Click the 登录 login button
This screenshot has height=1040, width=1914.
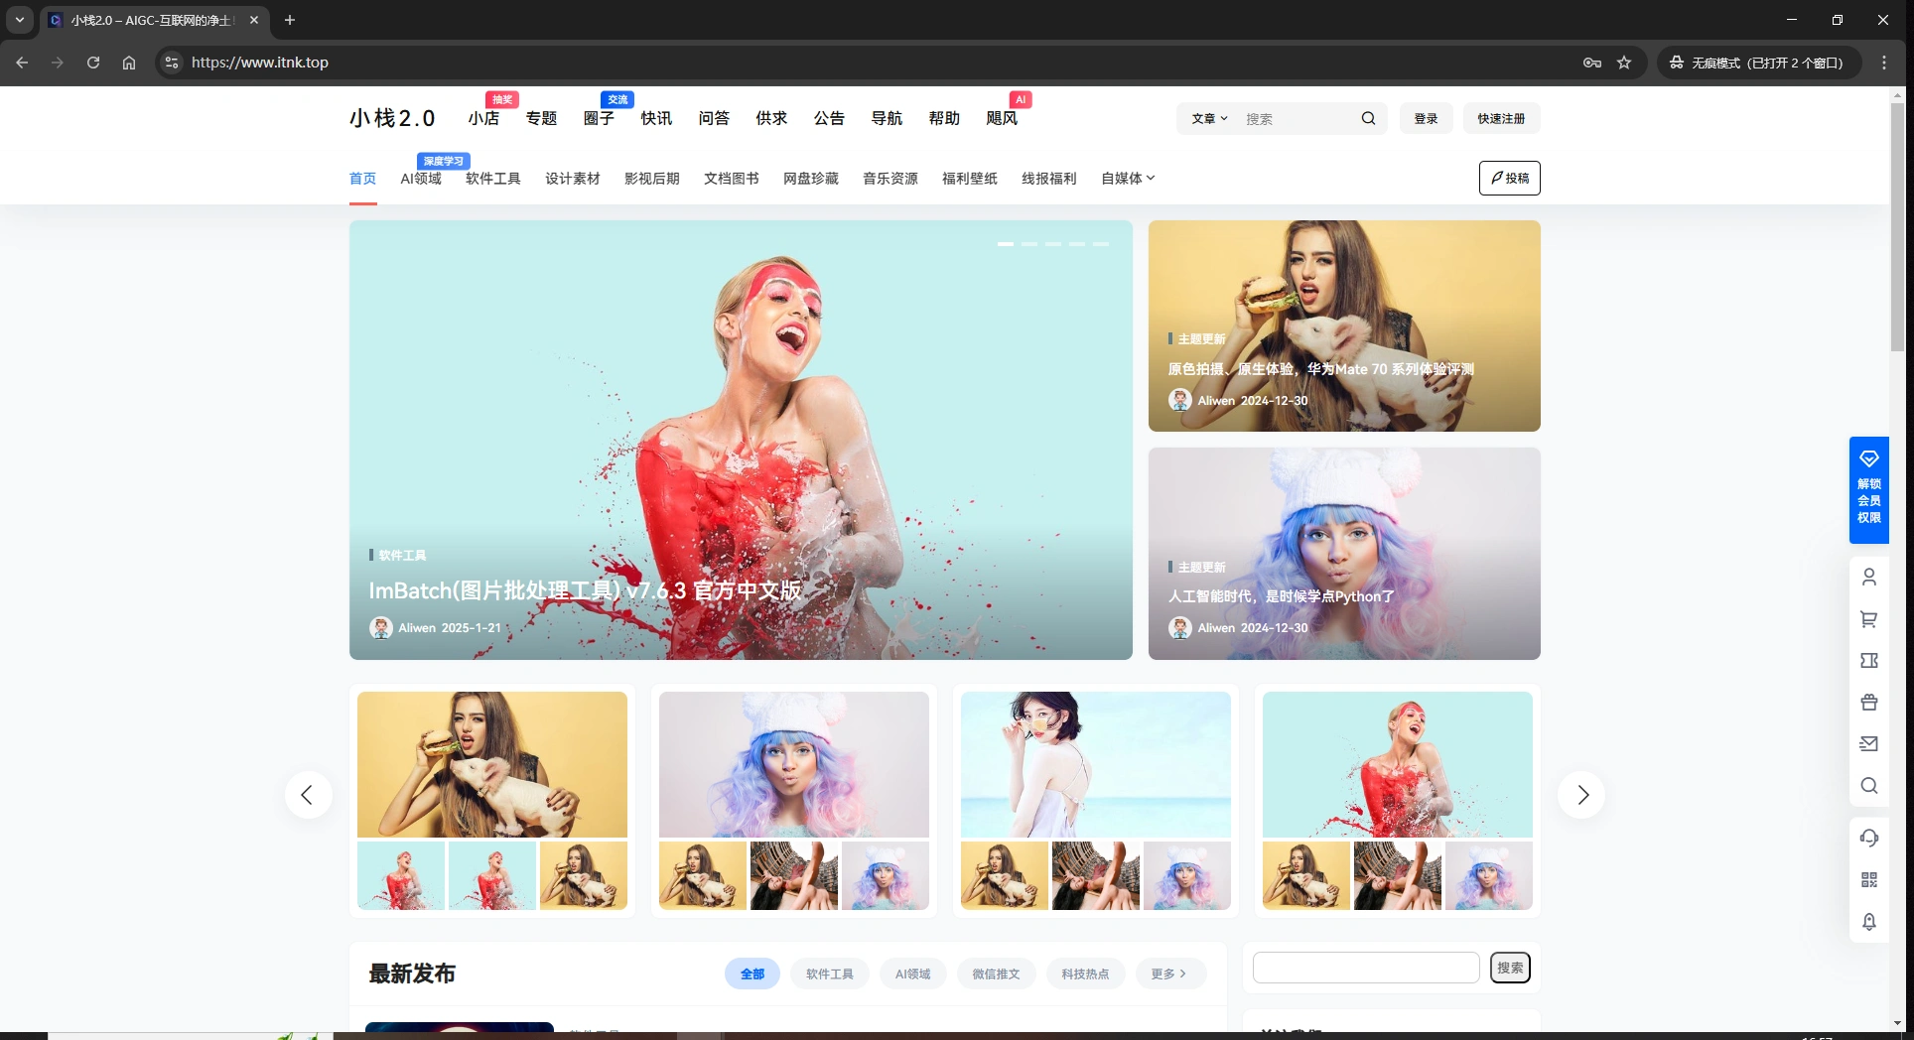[x=1426, y=118]
